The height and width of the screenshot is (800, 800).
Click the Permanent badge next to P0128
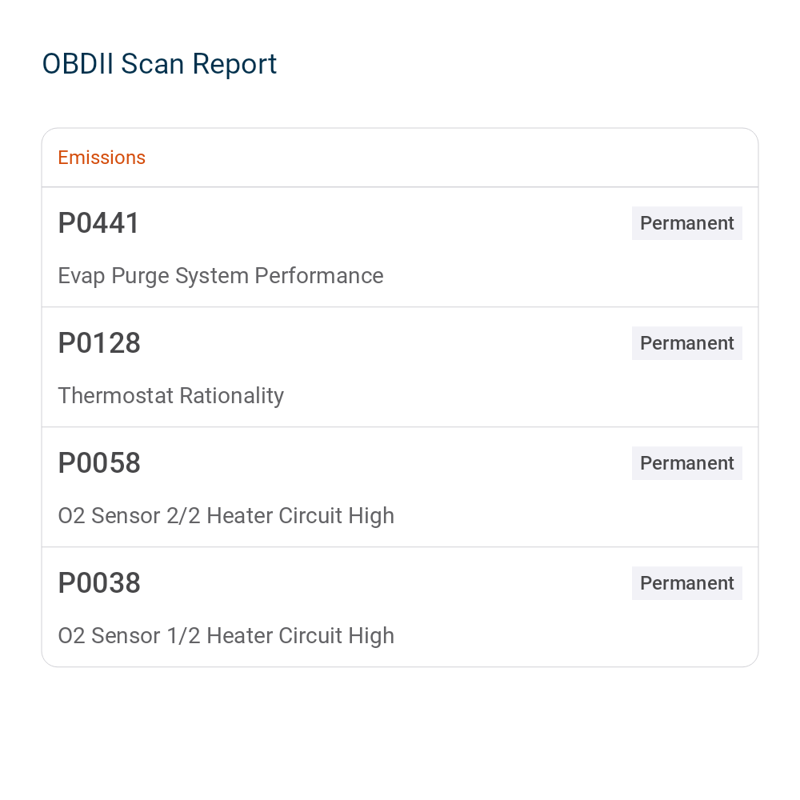click(686, 343)
